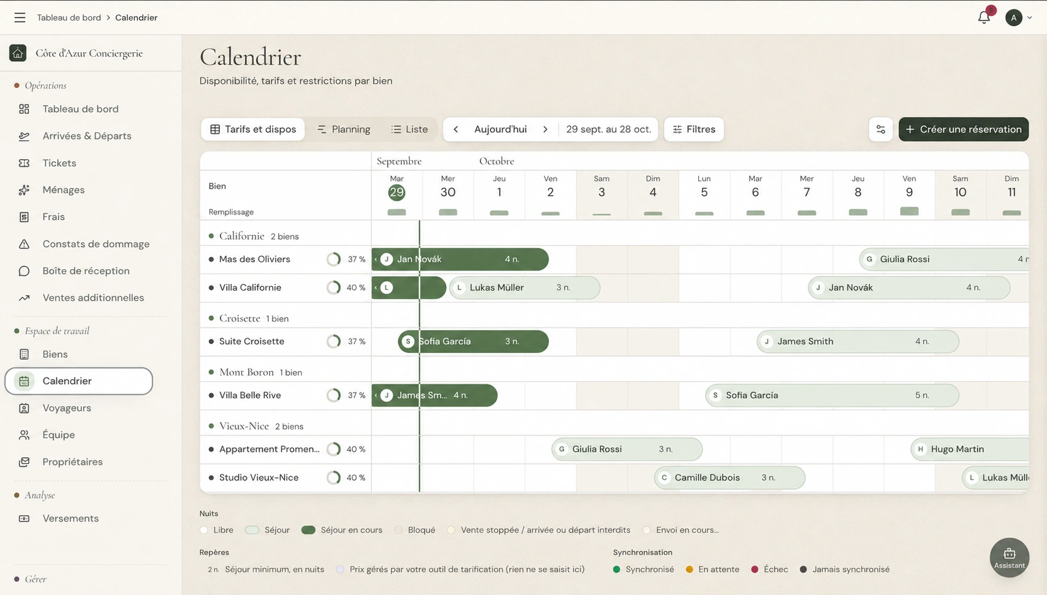
Task: Go to previous period with left chevron
Action: [456, 130]
